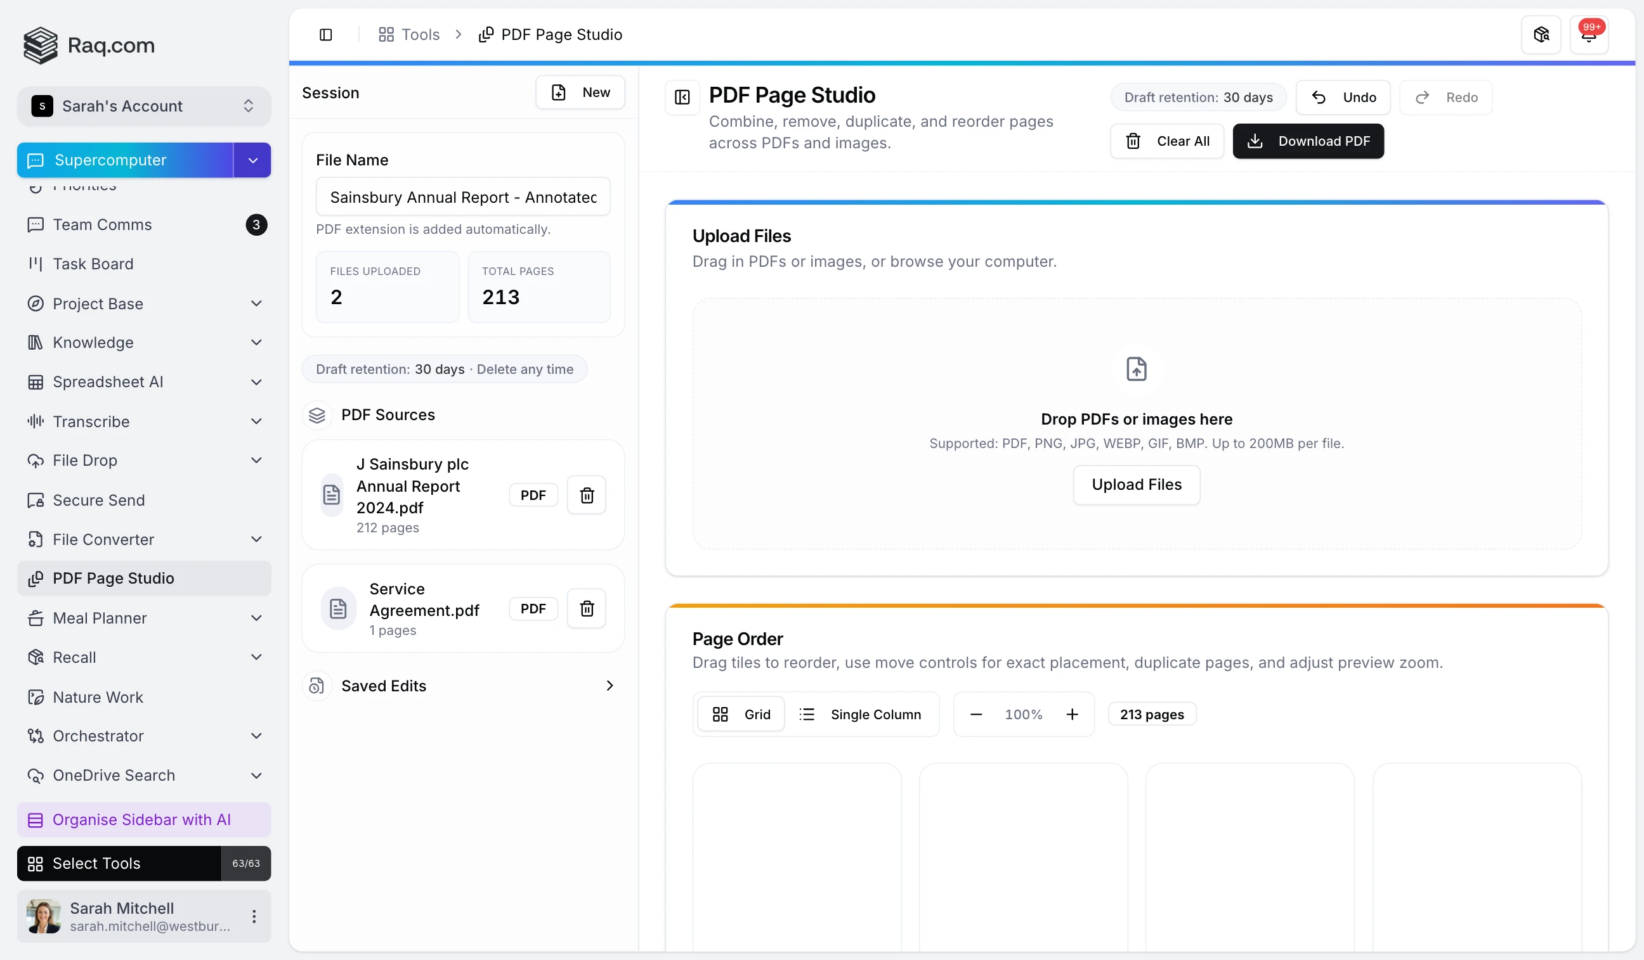This screenshot has width=1644, height=960.
Task: Expand the File Drop section
Action: point(256,461)
